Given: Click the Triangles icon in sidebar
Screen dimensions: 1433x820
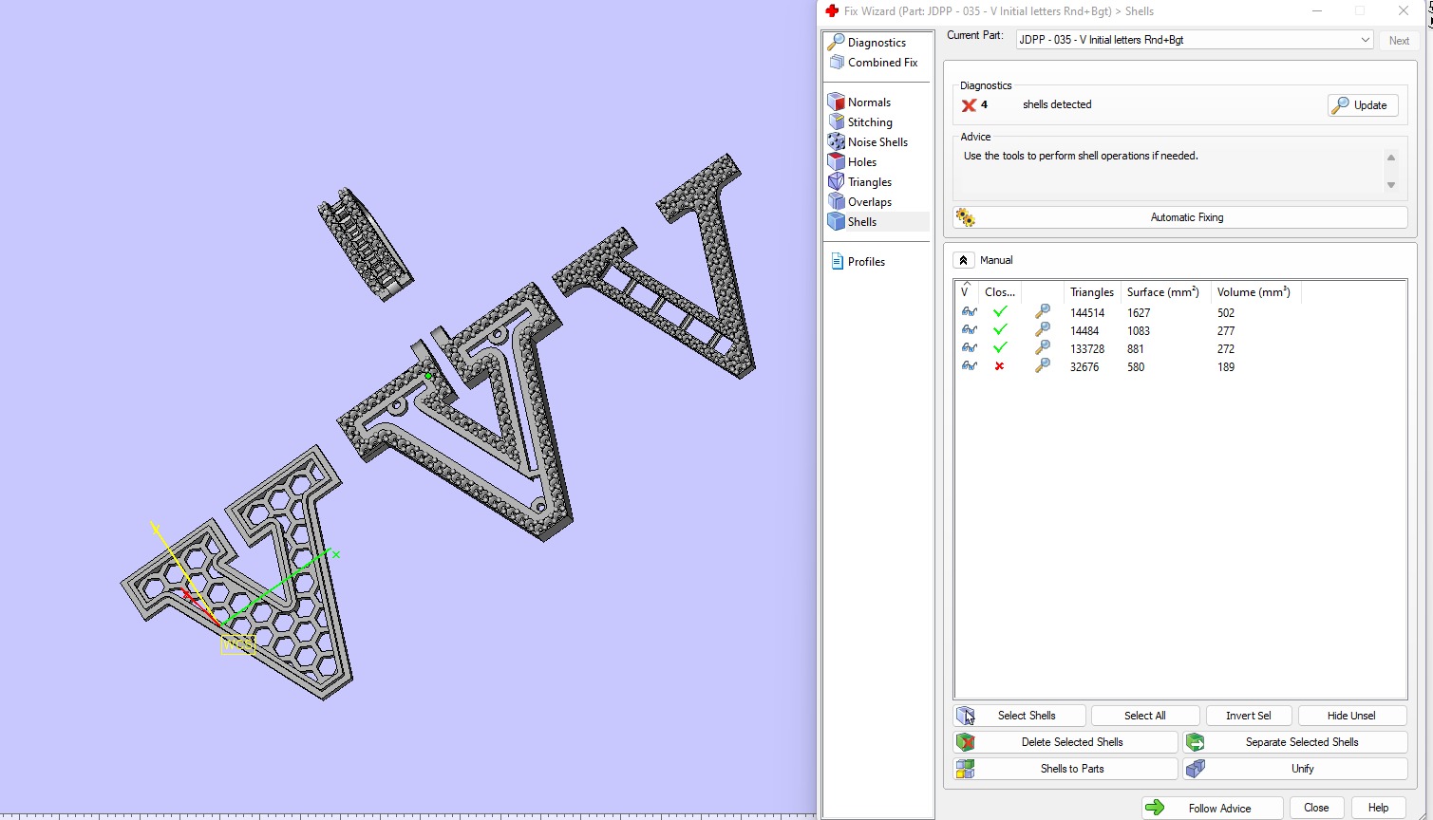Looking at the screenshot, I should pyautogui.click(x=837, y=182).
